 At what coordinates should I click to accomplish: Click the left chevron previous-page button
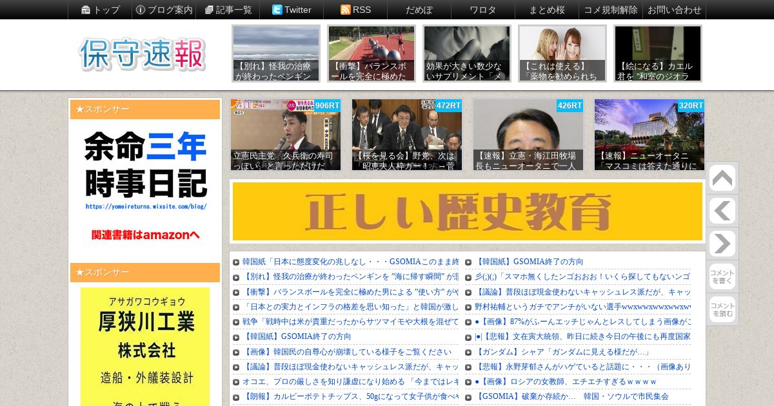pos(722,211)
